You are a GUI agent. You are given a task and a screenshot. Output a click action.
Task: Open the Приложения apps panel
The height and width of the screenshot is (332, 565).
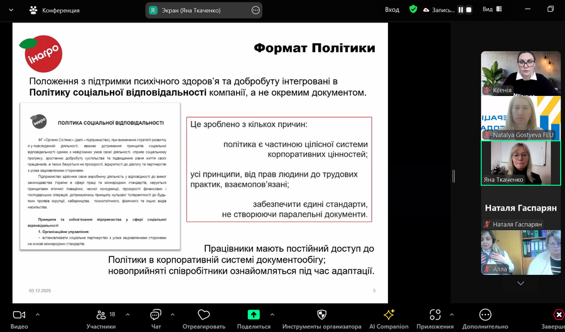pyautogui.click(x=435, y=319)
